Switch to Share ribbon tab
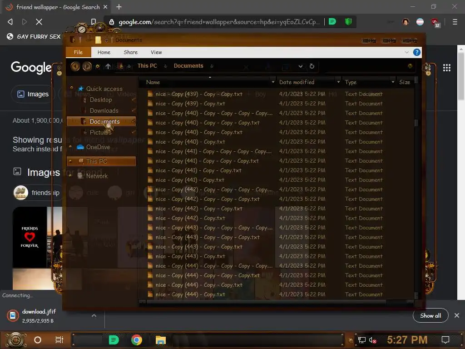Image resolution: width=465 pixels, height=349 pixels. tap(130, 52)
